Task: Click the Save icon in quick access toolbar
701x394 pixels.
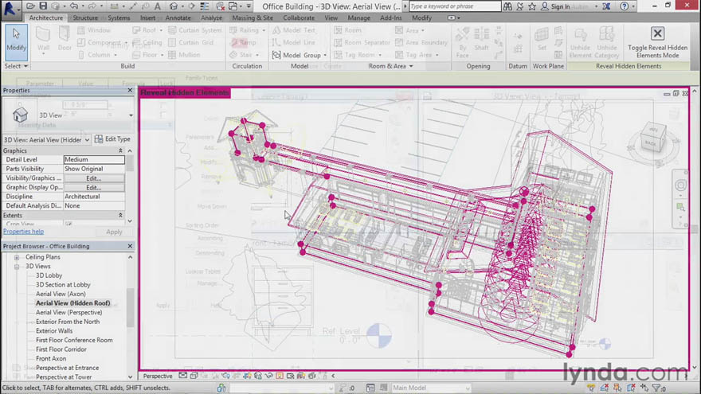Action: tap(43, 6)
